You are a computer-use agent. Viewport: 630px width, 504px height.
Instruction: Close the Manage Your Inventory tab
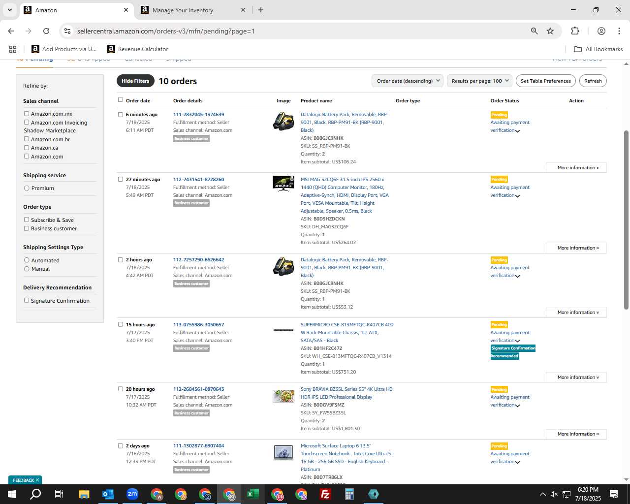tap(243, 10)
